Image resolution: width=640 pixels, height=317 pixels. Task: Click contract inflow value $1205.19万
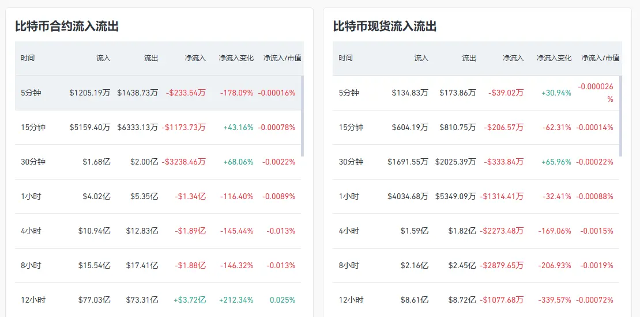pos(90,93)
